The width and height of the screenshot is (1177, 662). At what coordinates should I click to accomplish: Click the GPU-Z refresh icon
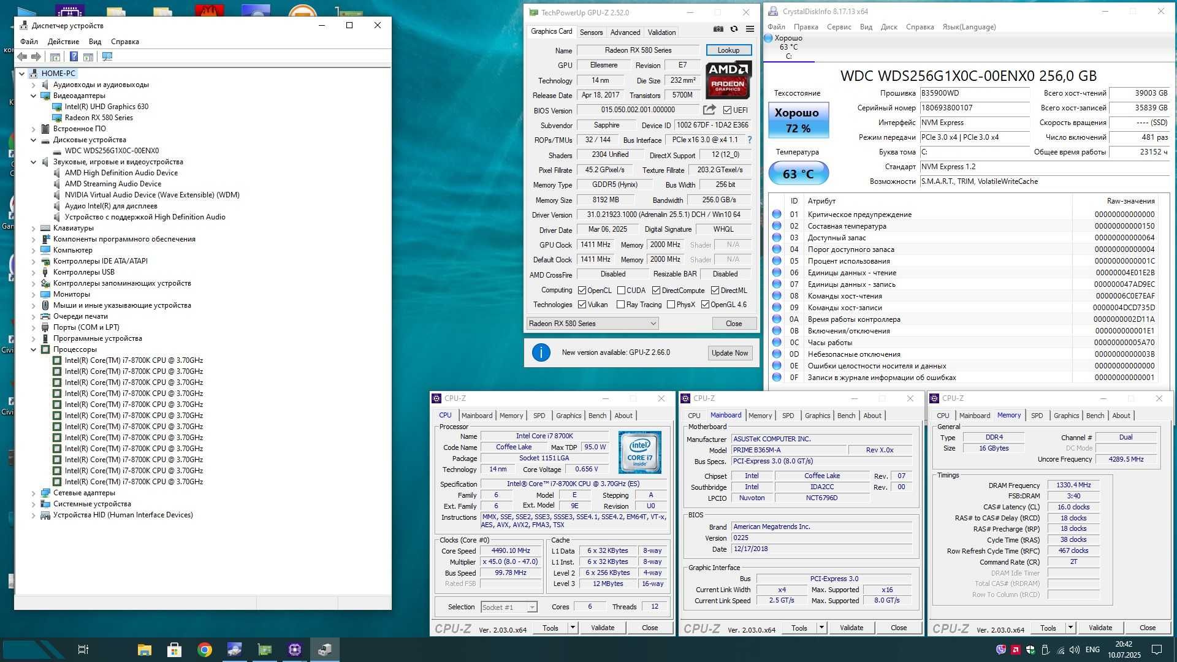click(734, 29)
